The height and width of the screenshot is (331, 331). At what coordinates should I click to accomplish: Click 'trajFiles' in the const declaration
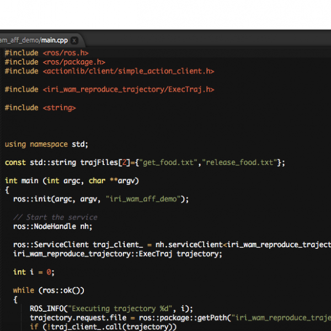(x=99, y=163)
